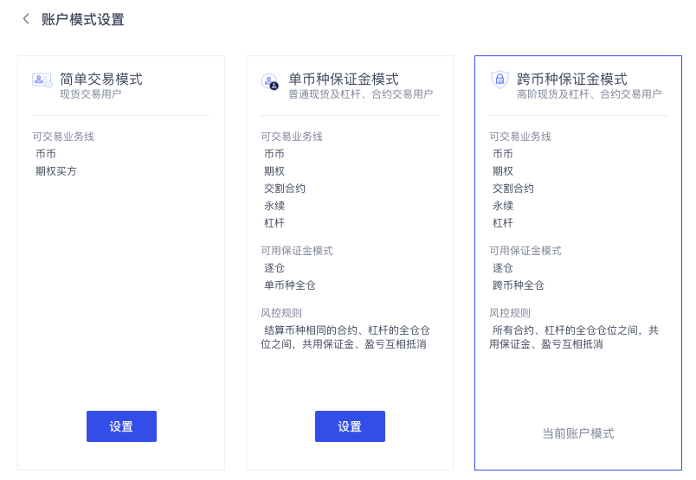The height and width of the screenshot is (480, 696).
Task: Click 期权买方 in simple mode card
Action: pyautogui.click(x=56, y=171)
